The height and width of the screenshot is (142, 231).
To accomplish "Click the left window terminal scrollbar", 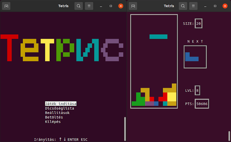I will [x=125, y=129].
